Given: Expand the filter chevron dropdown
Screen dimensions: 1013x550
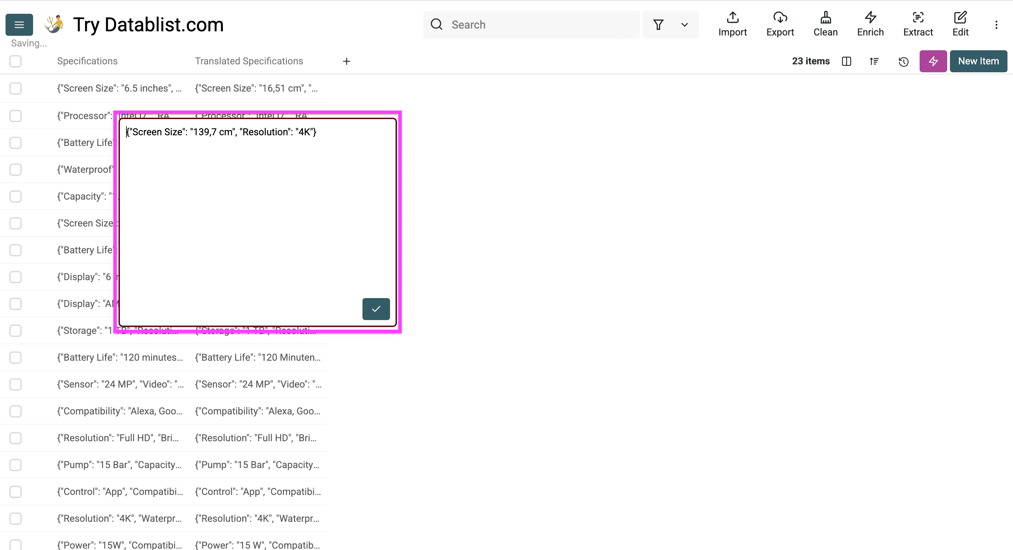Looking at the screenshot, I should pyautogui.click(x=684, y=25).
